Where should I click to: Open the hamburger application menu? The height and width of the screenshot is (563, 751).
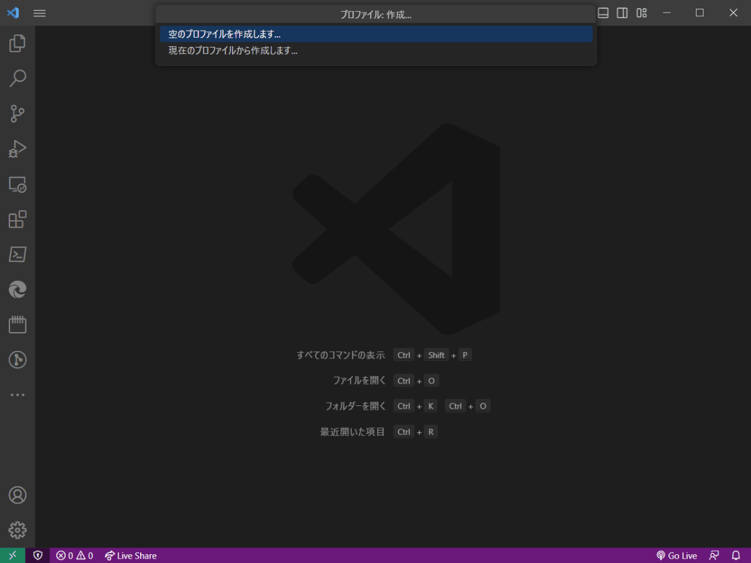pos(39,13)
